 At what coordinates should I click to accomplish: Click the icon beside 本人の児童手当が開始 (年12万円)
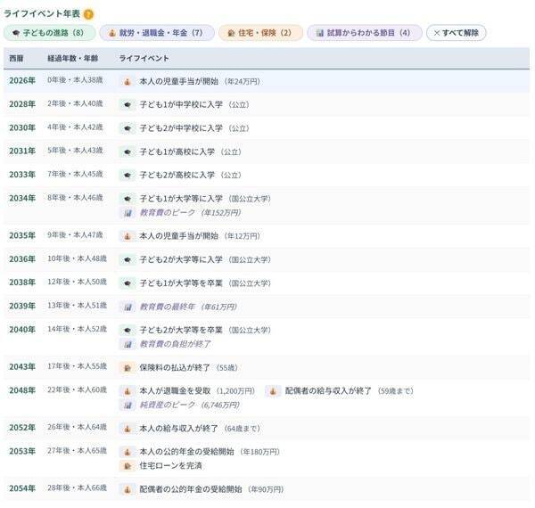coord(128,236)
